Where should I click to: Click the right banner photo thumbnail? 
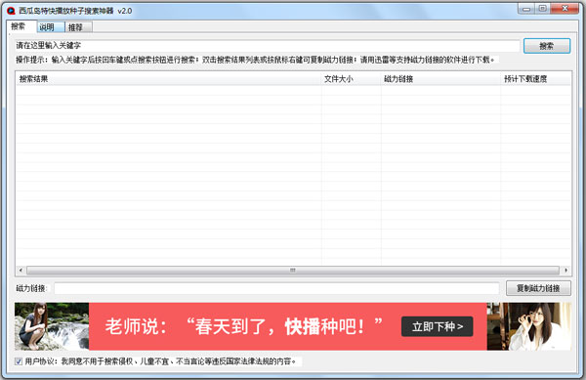(528, 326)
